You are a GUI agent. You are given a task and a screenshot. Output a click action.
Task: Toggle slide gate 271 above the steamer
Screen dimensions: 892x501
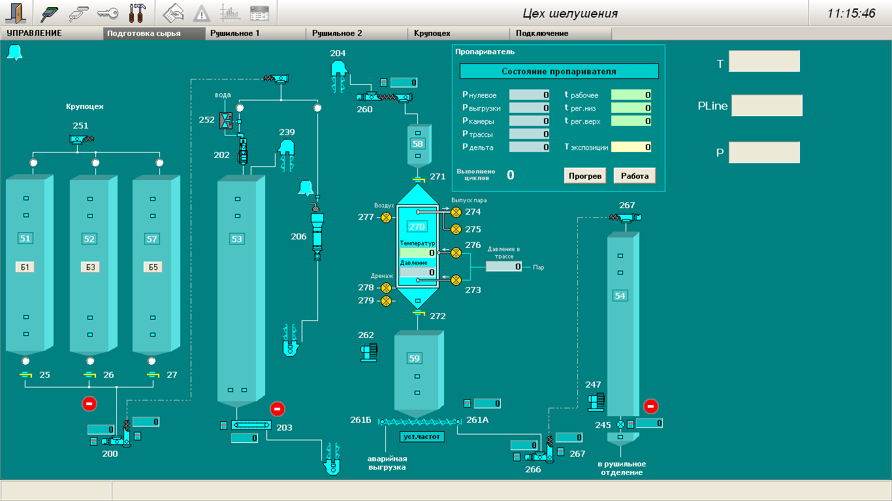pyautogui.click(x=419, y=178)
